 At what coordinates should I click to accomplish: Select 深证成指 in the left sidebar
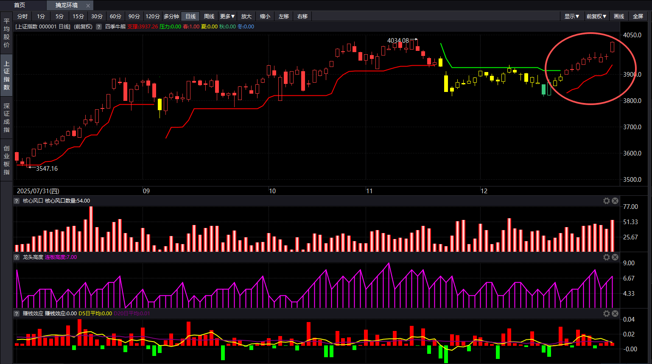pos(6,118)
